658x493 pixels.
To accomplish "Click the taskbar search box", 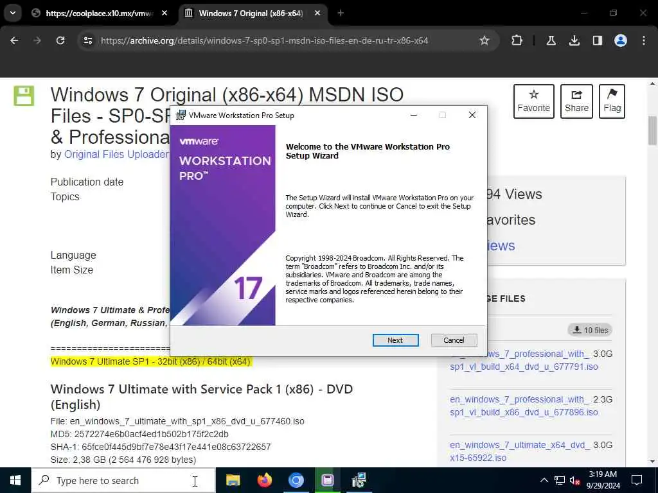I will tap(123, 480).
